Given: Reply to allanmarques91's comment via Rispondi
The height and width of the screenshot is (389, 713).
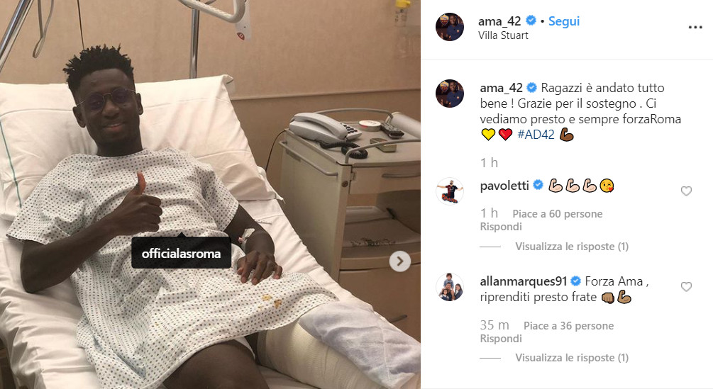Looking at the screenshot, I should click(x=501, y=339).
